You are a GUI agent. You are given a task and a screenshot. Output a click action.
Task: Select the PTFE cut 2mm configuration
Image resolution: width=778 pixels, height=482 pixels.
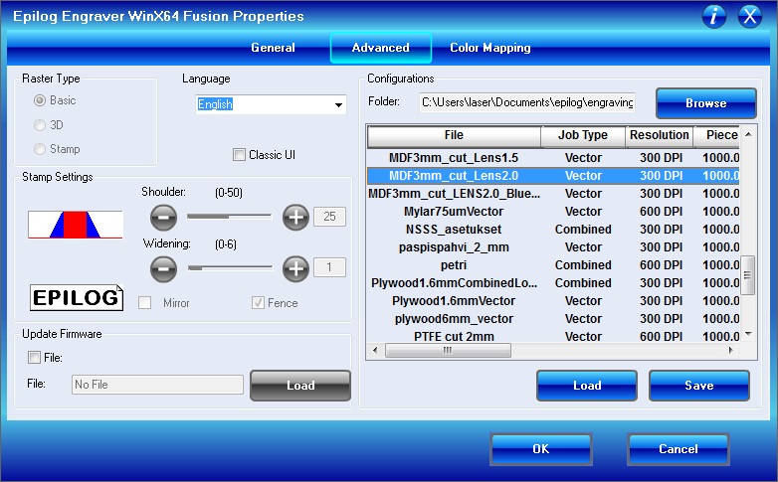click(553, 336)
